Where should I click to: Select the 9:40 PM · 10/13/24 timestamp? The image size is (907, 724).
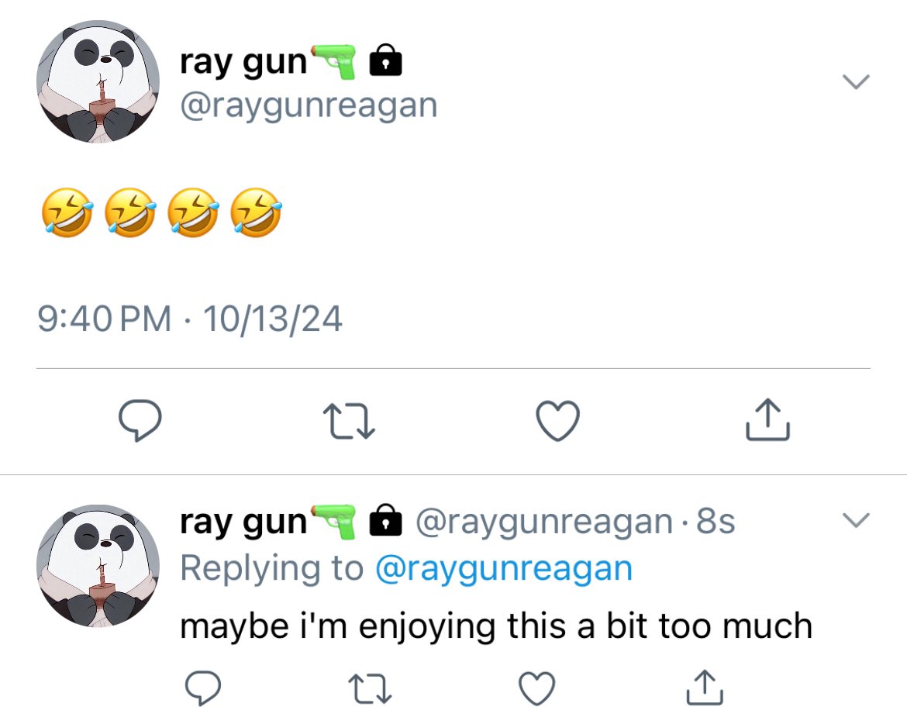click(x=190, y=319)
